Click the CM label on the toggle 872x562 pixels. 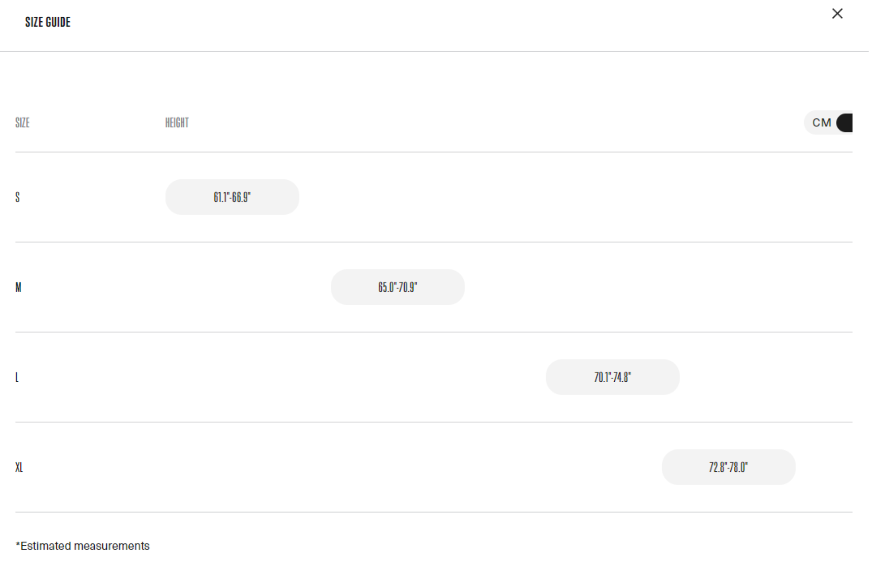[821, 123]
